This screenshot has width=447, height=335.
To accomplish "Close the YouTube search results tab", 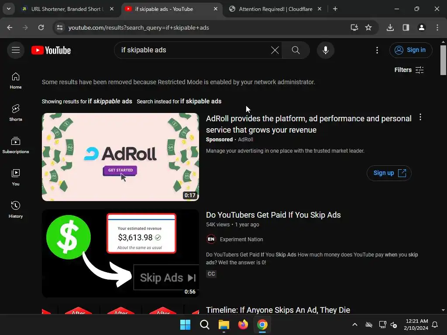I will [216, 9].
